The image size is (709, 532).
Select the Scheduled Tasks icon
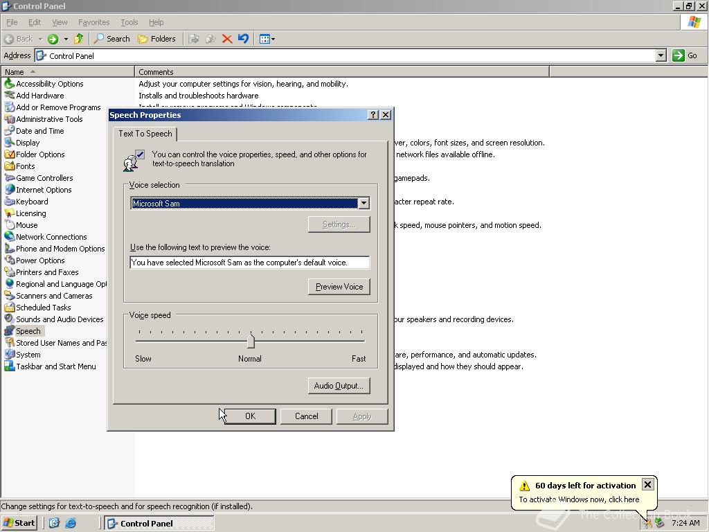(10, 307)
